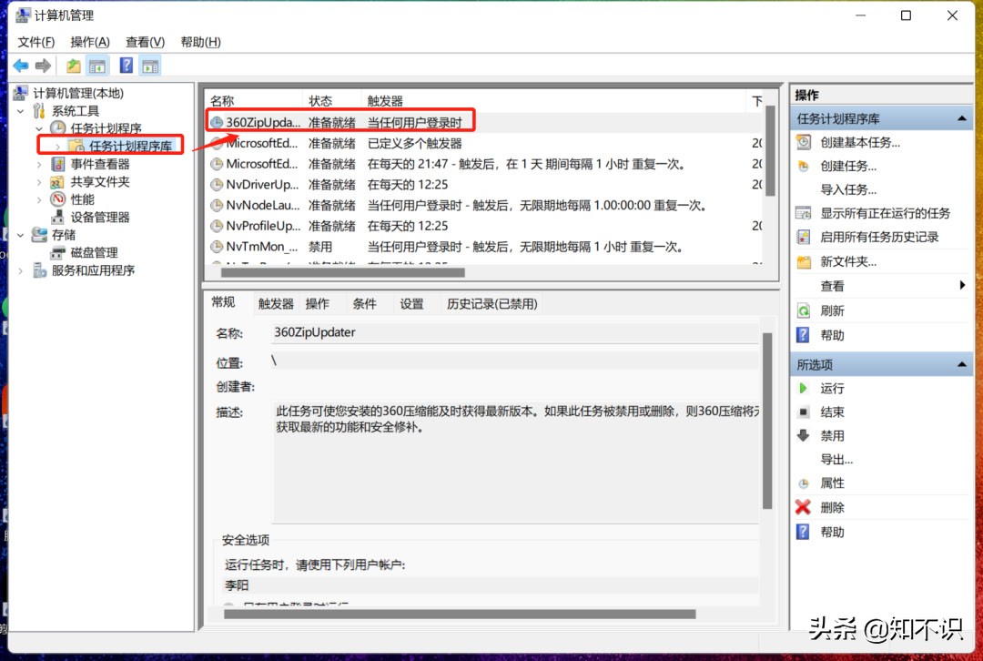Click the black 结束 stop icon
Screen dimensions: 983x661
click(x=804, y=412)
